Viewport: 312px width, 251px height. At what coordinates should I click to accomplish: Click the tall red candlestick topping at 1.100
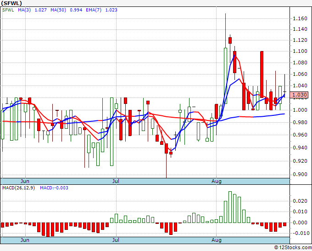(262, 74)
